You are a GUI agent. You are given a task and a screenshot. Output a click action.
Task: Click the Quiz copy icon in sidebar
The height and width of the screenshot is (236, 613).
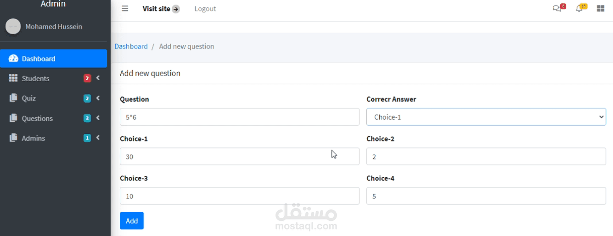13,98
